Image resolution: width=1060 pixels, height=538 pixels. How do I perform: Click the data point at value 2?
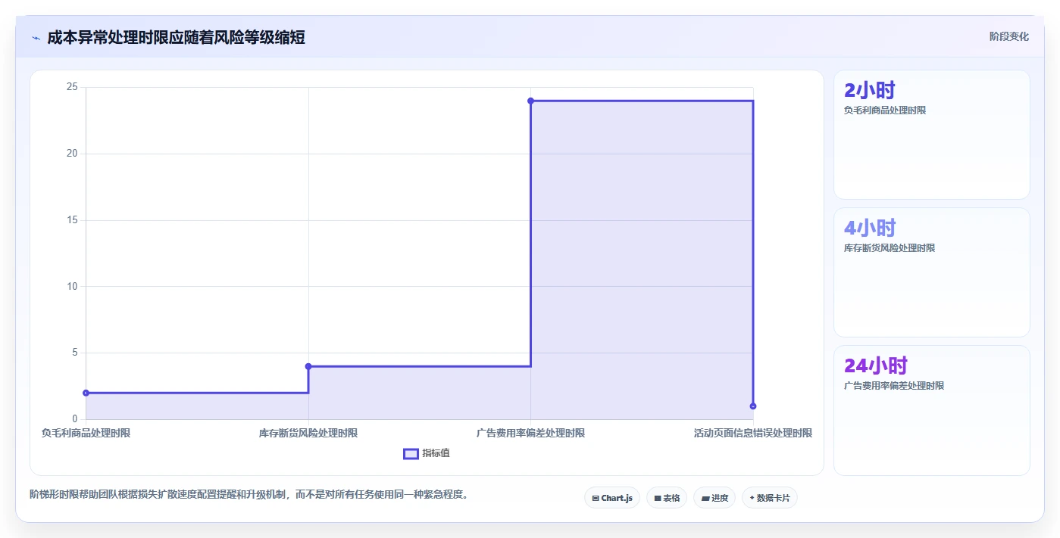86,393
